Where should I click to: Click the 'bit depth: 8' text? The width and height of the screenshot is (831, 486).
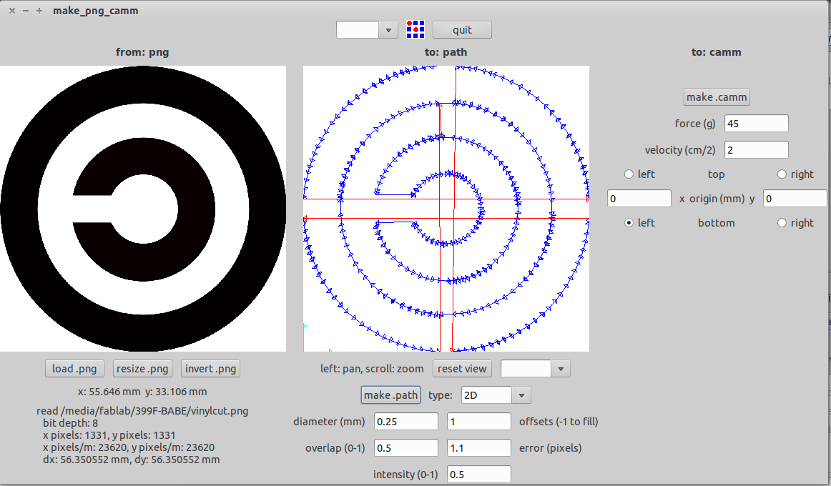point(71,423)
